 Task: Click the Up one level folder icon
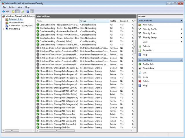[x=13, y=12]
